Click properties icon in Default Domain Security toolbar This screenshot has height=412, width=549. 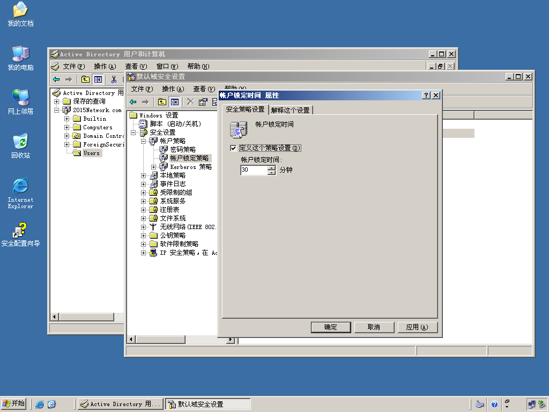click(x=203, y=102)
